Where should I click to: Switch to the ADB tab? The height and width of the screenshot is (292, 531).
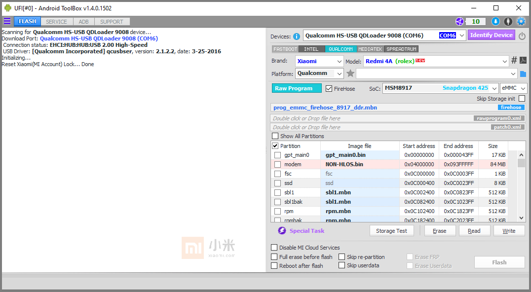click(x=83, y=22)
